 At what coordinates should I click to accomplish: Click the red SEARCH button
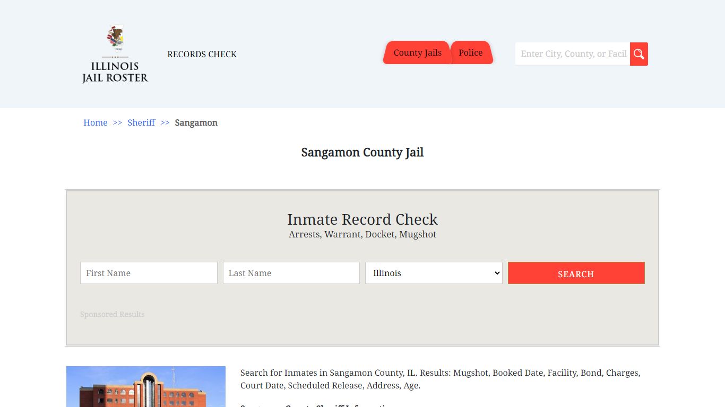[576, 273]
